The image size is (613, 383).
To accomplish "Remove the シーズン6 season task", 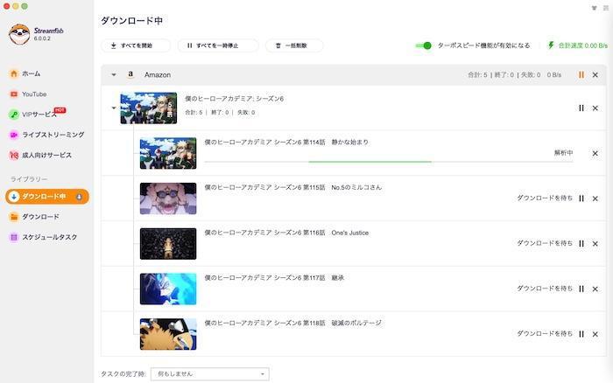I will [595, 108].
